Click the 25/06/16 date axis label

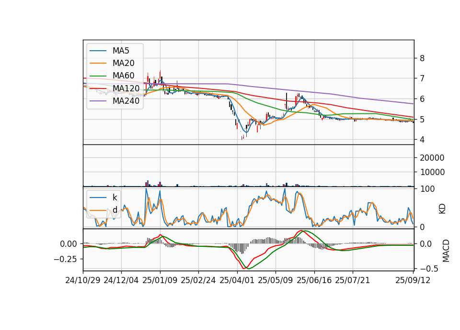click(314, 280)
